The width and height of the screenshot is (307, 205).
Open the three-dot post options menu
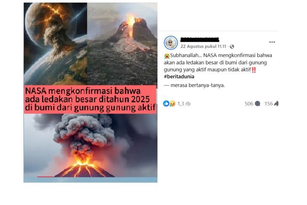272,42
